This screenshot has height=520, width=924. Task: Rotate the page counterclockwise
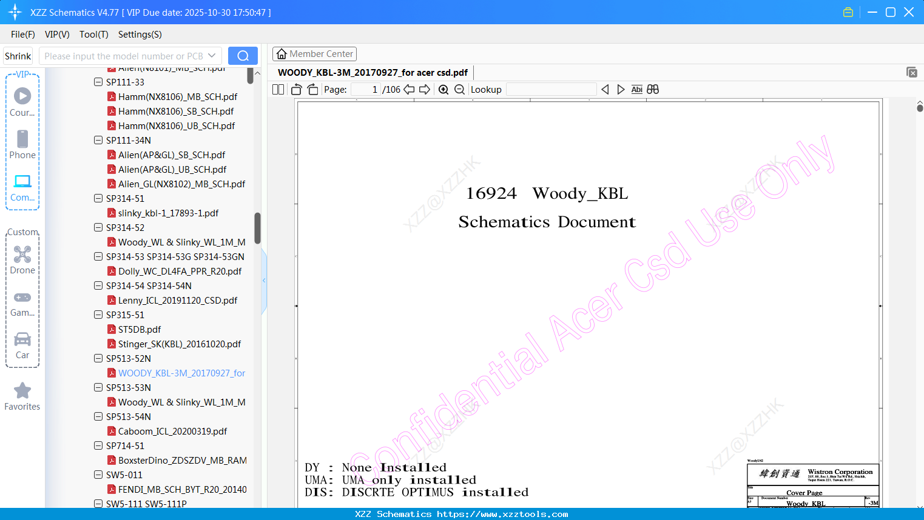[296, 90]
